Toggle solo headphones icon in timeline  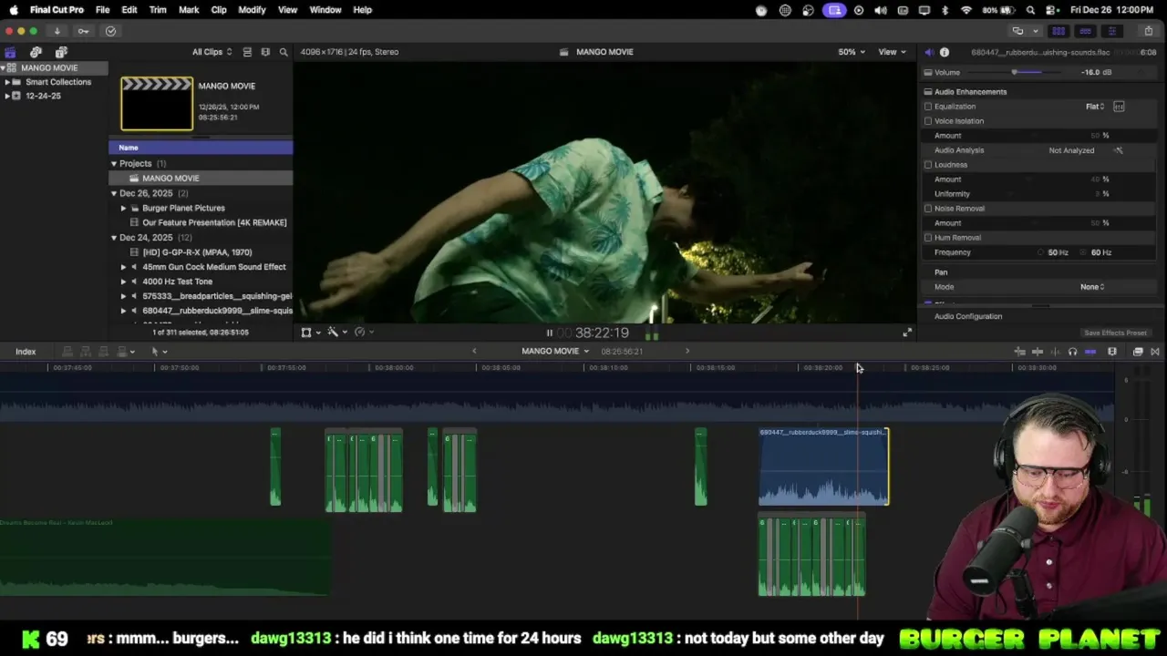1072,352
